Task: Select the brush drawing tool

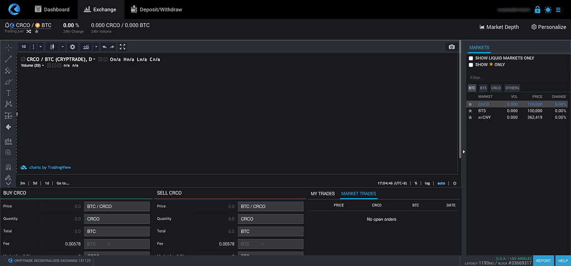Action: tap(8, 82)
